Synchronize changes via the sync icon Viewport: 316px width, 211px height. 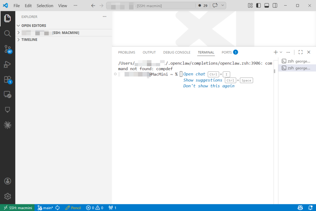coord(58,207)
